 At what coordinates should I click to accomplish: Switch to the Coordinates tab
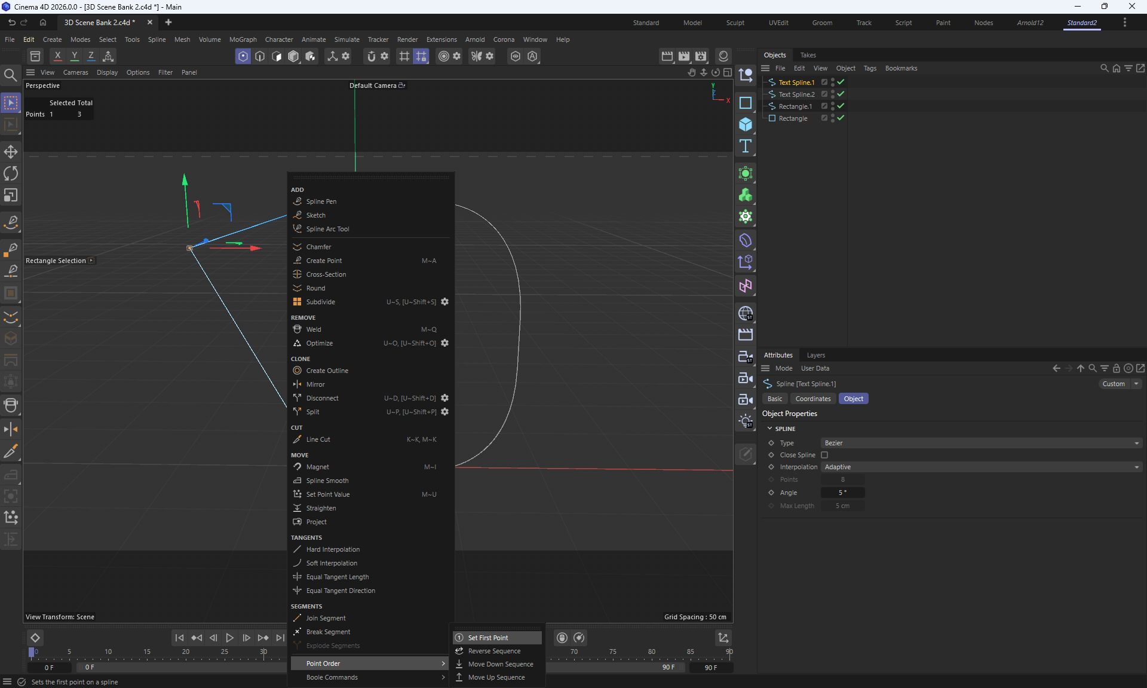click(x=812, y=399)
